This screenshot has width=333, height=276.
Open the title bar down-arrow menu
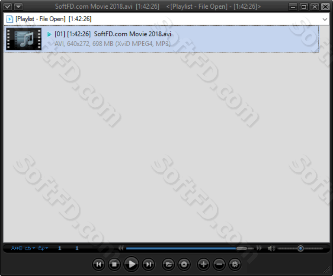pos(19,7)
